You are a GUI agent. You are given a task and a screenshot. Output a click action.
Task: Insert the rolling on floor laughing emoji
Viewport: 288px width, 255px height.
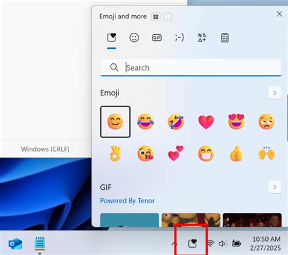176,122
